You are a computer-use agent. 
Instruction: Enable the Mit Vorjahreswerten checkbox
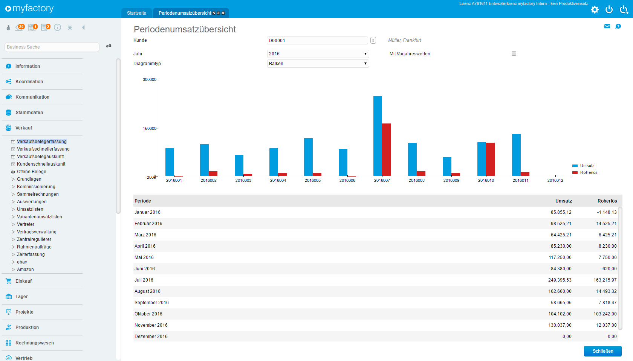click(x=514, y=53)
